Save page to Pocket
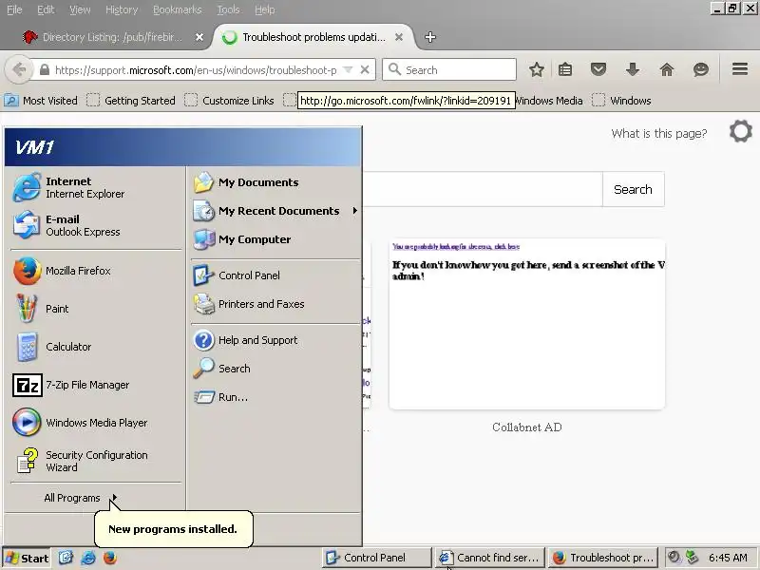Image resolution: width=760 pixels, height=570 pixels. [x=598, y=69]
